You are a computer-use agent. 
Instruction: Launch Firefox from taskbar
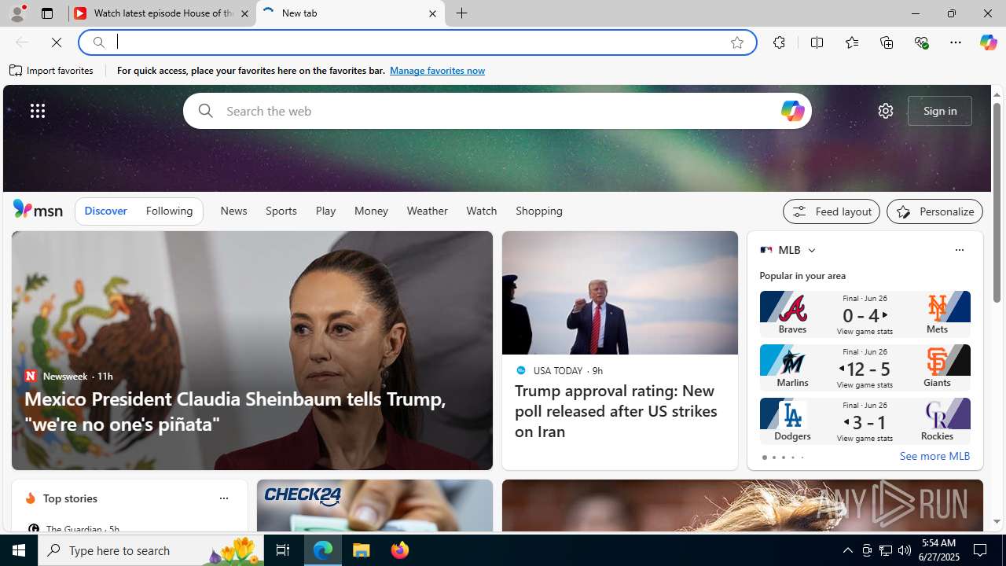[400, 550]
